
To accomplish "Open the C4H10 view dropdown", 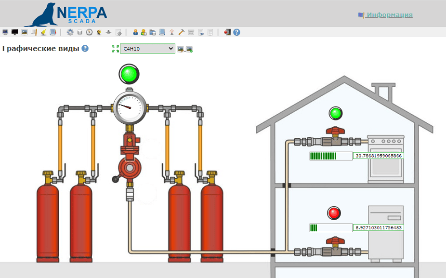I will click(147, 48).
